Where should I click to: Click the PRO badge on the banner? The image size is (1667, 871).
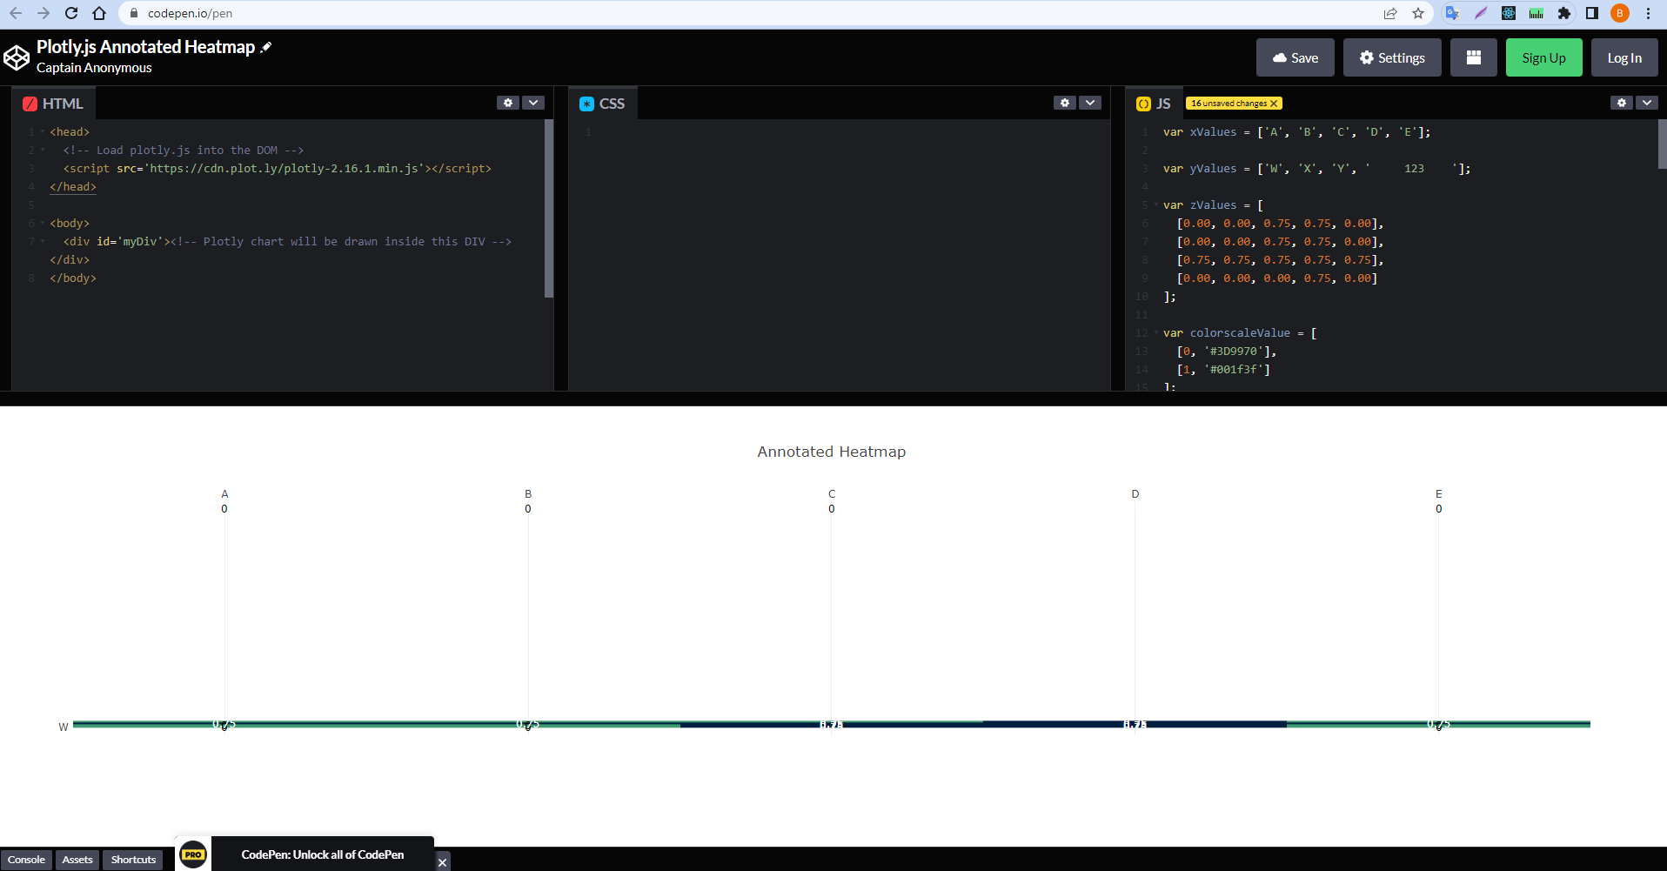192,854
